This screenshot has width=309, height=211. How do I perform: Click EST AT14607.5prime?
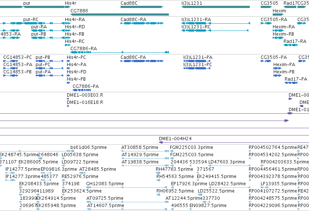click(106, 206)
